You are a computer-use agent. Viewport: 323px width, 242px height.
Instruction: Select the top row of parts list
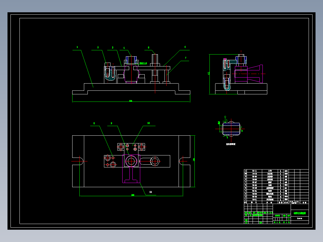[x=276, y=171]
